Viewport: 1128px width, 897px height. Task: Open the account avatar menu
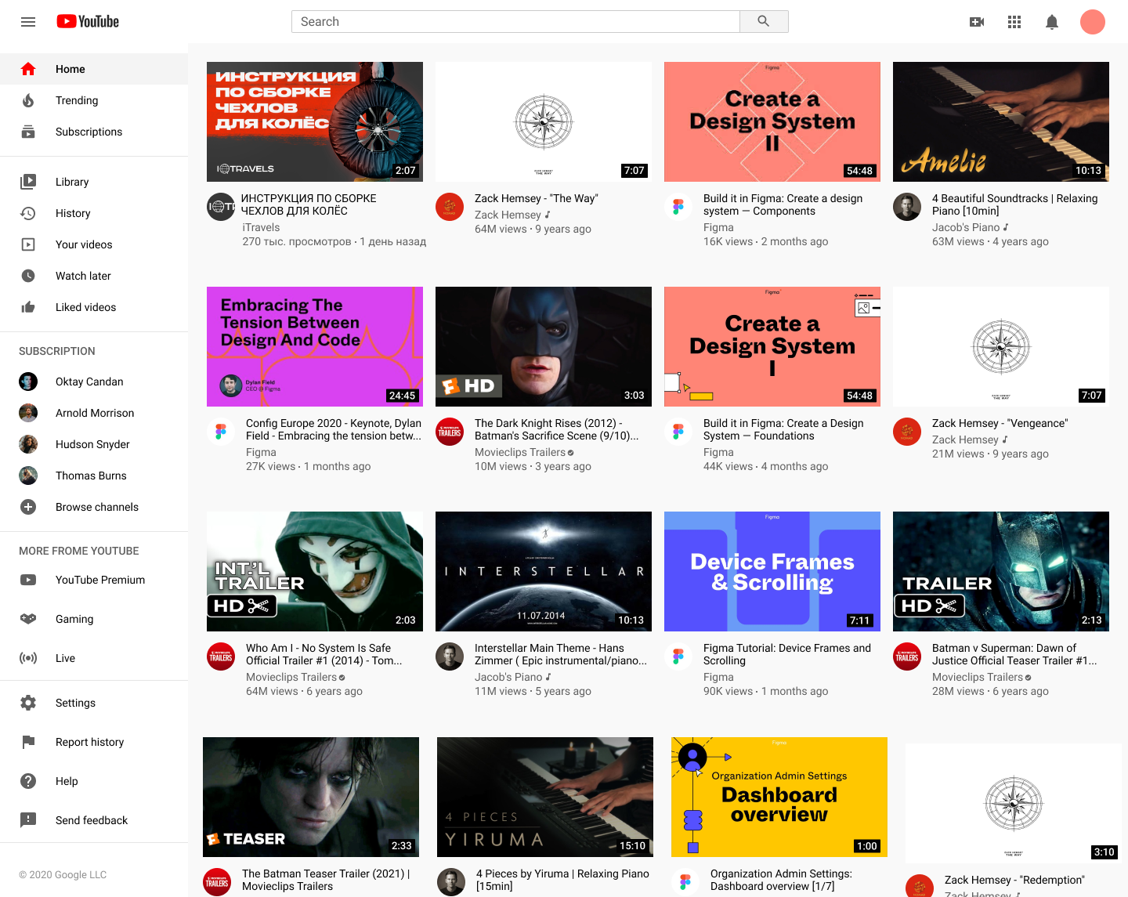click(x=1093, y=22)
